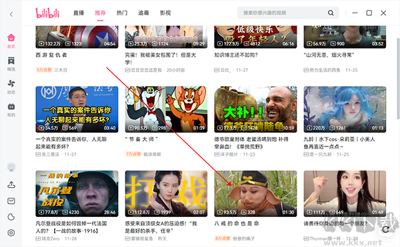
Task: Select the 推荐 tab
Action: click(x=100, y=13)
